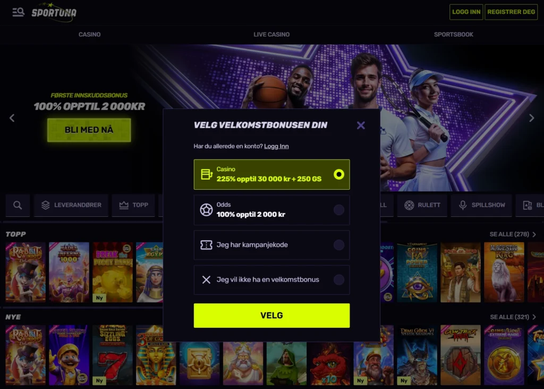Click the Logg inn link in dialog
The width and height of the screenshot is (544, 389).
pyautogui.click(x=276, y=147)
